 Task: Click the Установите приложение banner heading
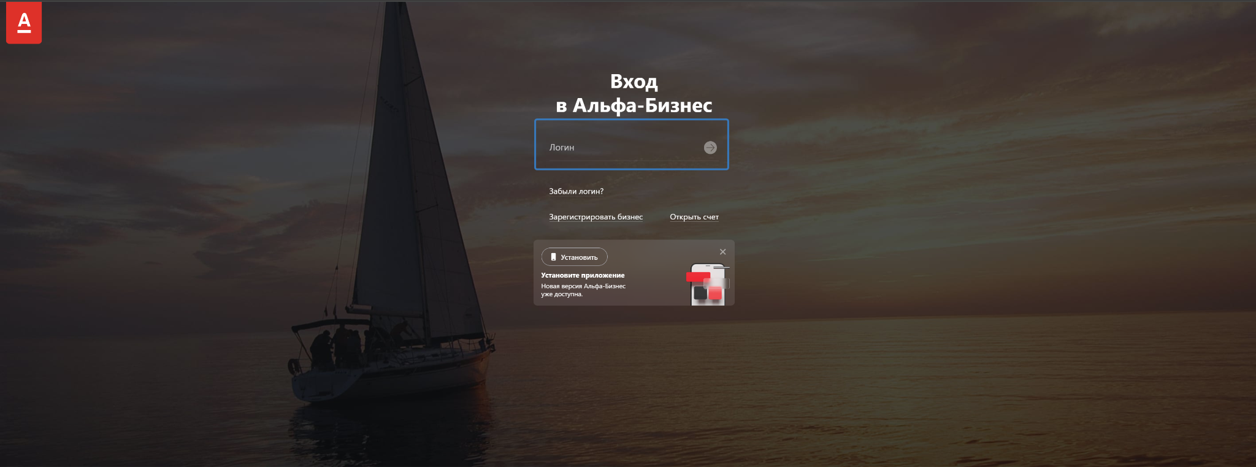[x=583, y=275]
